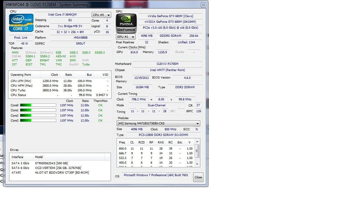360x202 pixels.
Task: Click the module timings table scrollbar thumb
Action: (x=197, y=151)
